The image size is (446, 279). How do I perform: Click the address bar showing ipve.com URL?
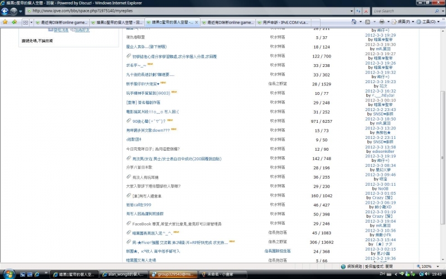[188, 11]
